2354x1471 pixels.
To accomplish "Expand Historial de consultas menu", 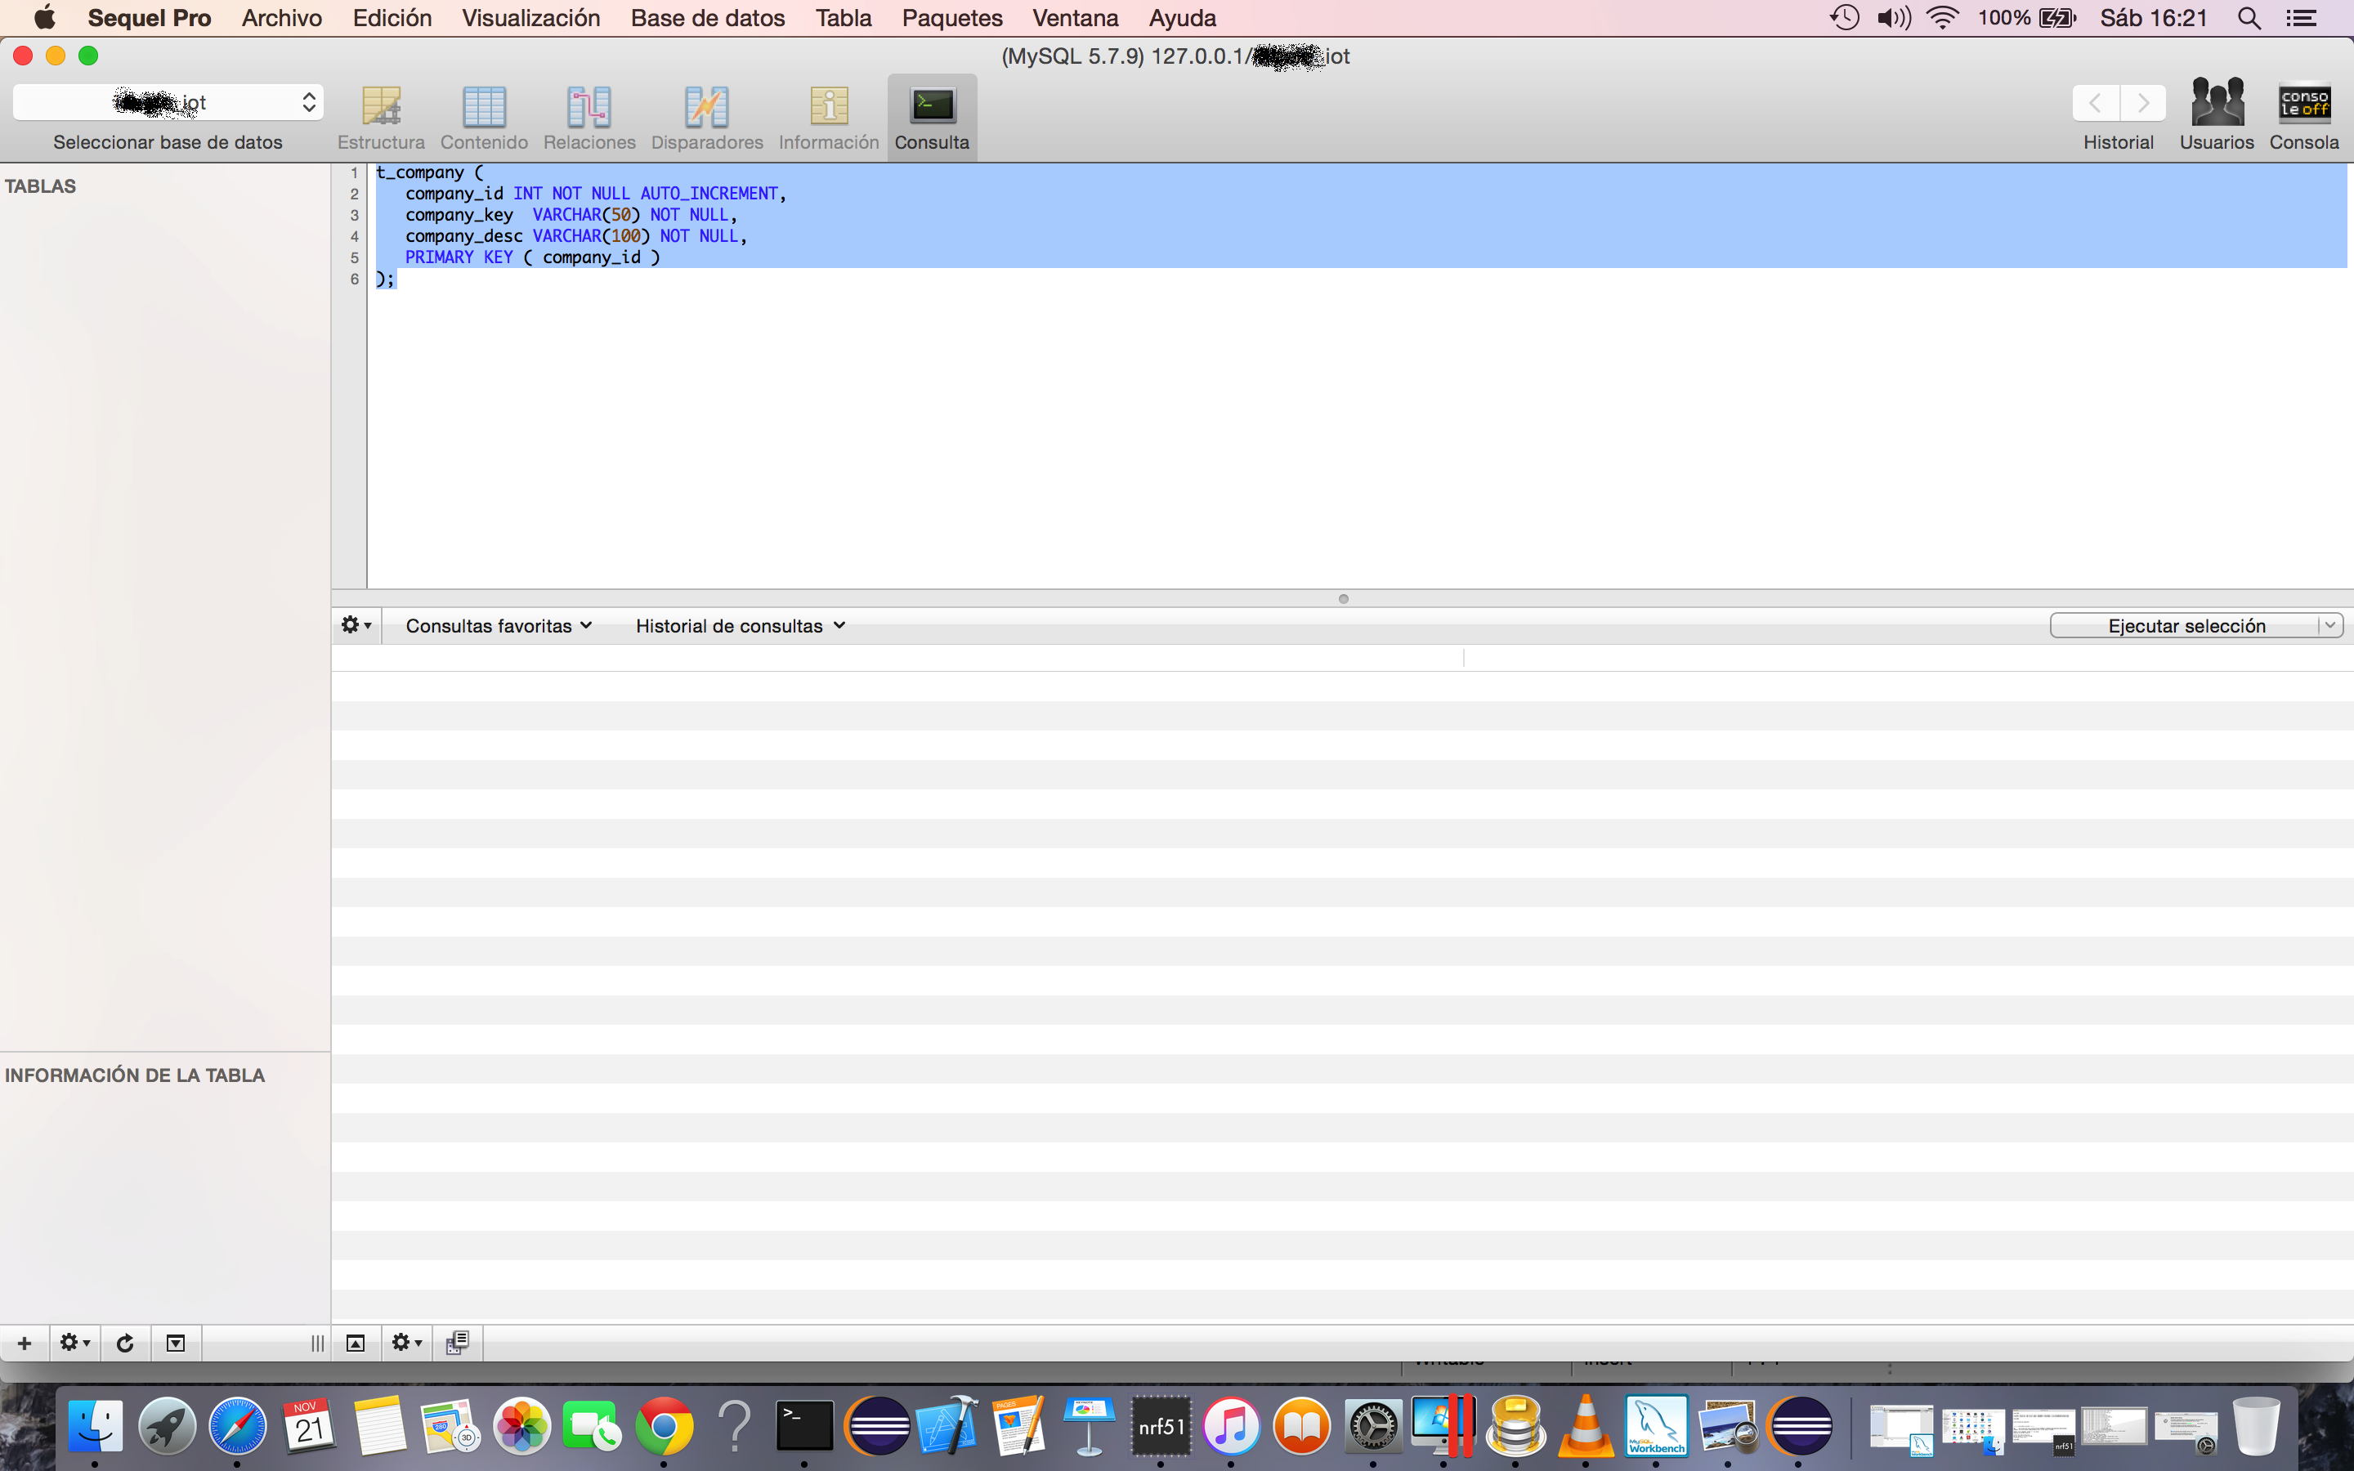I will 741,625.
